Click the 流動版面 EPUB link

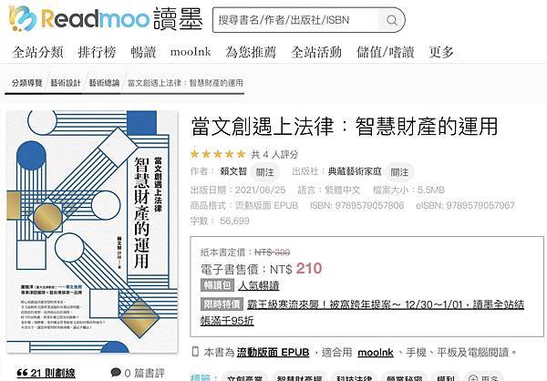click(273, 353)
